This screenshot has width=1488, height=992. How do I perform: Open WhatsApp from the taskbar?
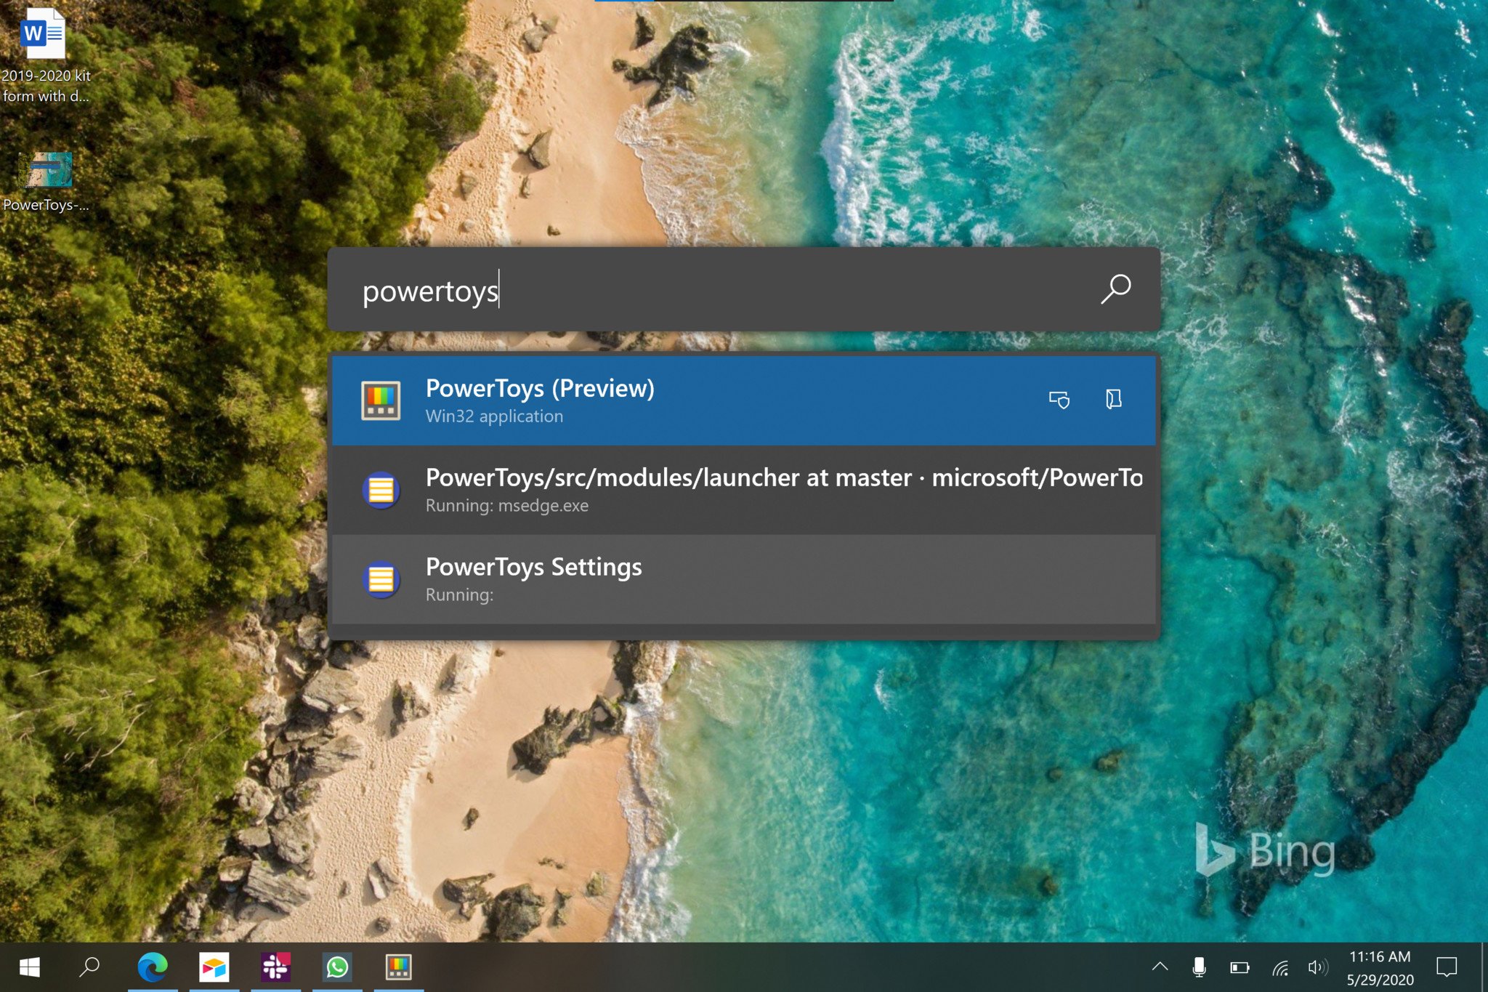337,967
